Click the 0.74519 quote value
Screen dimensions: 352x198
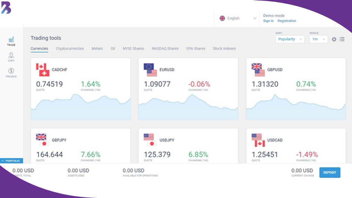click(50, 84)
